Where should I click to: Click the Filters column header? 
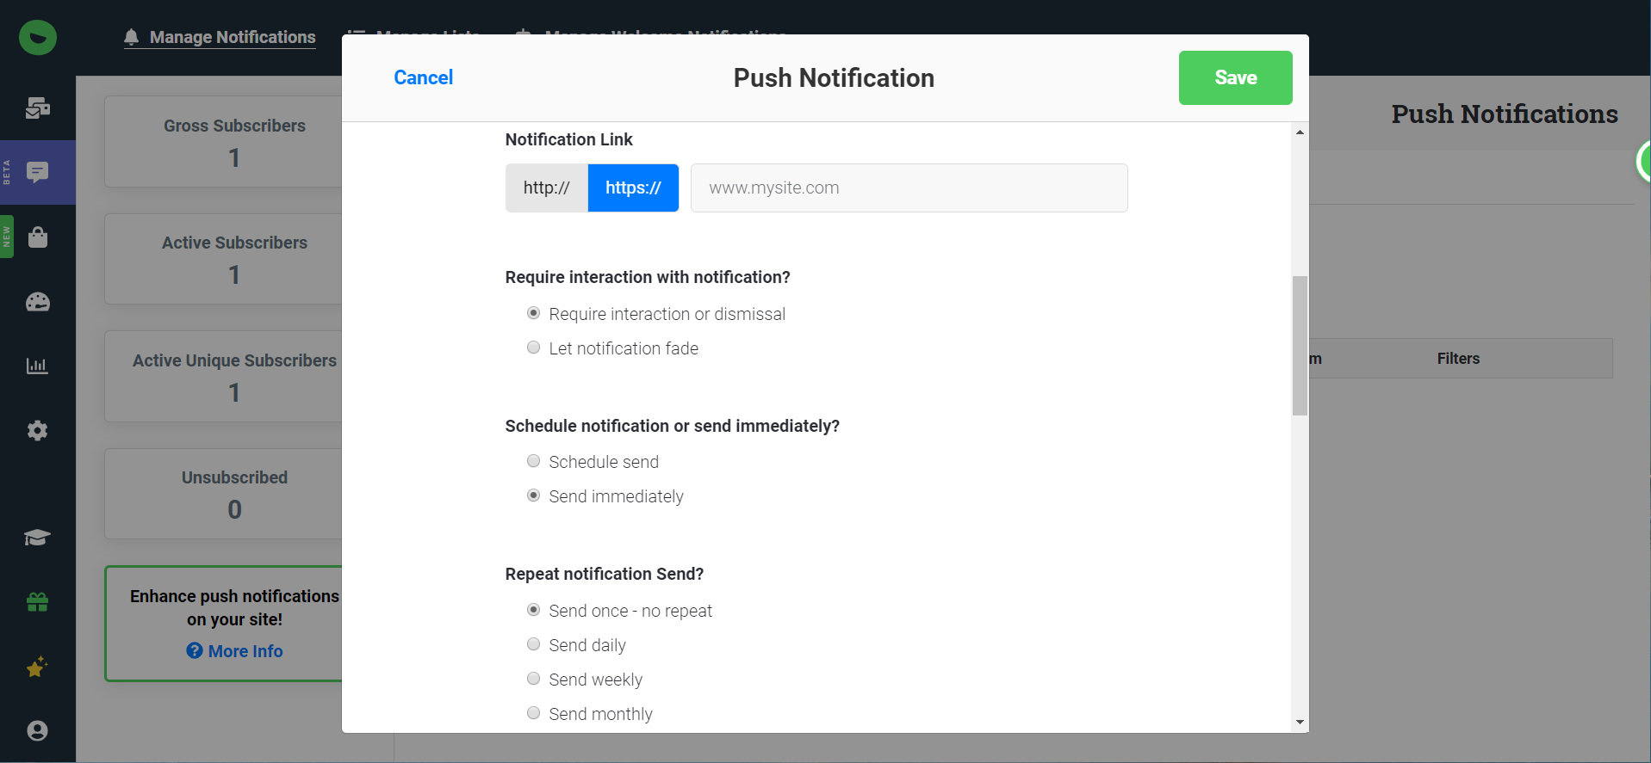tap(1458, 359)
